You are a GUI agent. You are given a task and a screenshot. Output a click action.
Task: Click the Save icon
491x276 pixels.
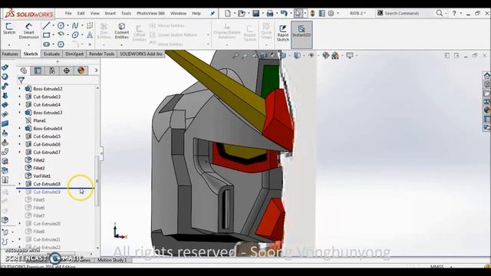(255, 13)
